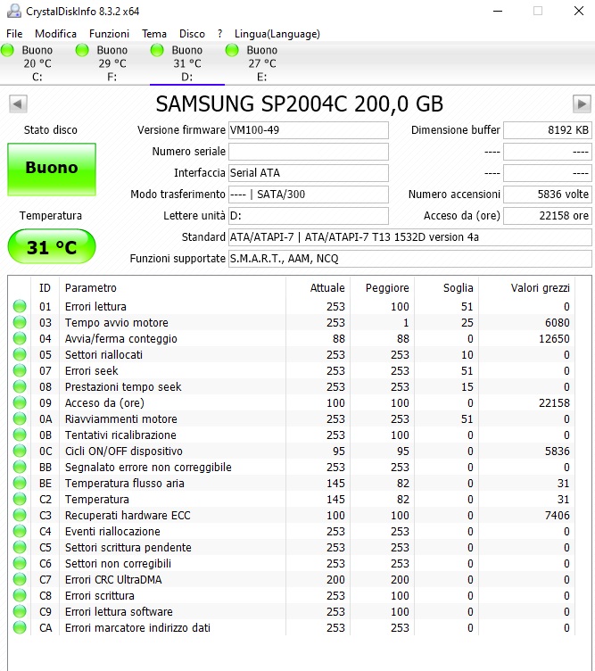Click green status dot for Segnalato errore non correggibile
The height and width of the screenshot is (671, 595).
(x=20, y=467)
